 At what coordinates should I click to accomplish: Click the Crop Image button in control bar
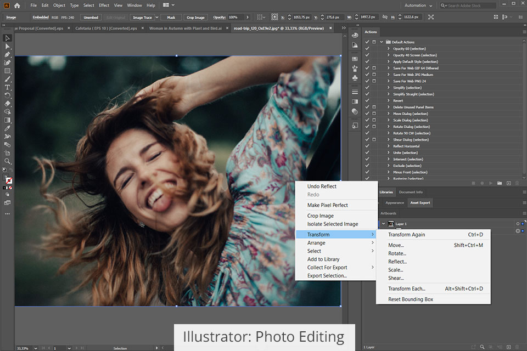pyautogui.click(x=195, y=17)
